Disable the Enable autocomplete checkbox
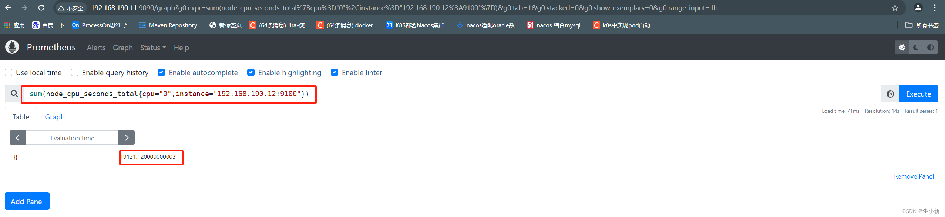Image resolution: width=945 pixels, height=217 pixels. coord(161,72)
